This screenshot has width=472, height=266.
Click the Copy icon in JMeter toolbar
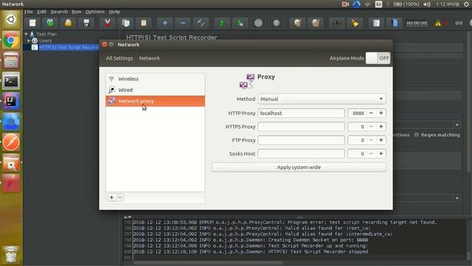pos(125,23)
